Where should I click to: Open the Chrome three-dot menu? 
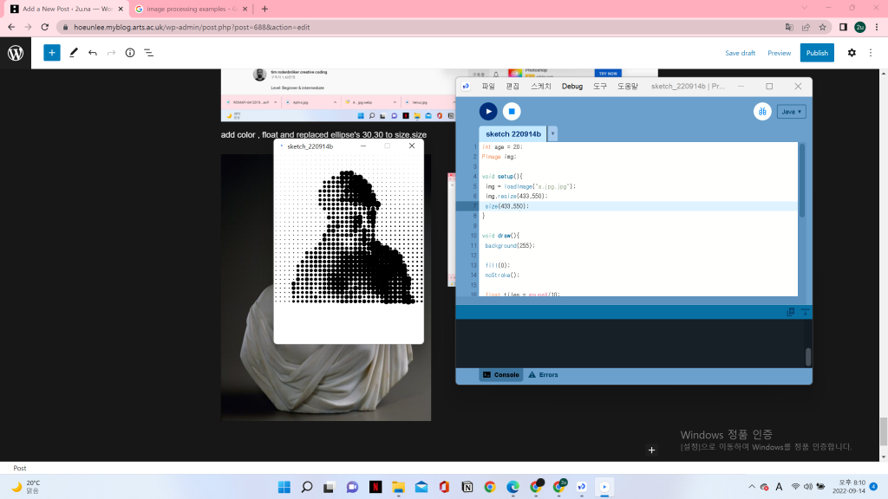[877, 27]
